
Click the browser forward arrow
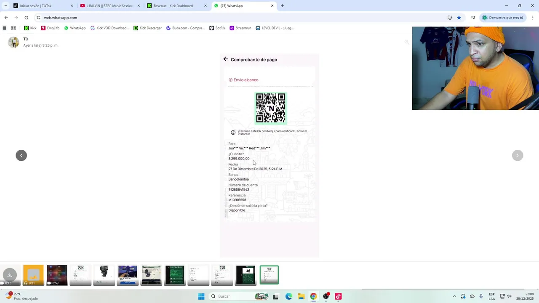click(16, 18)
